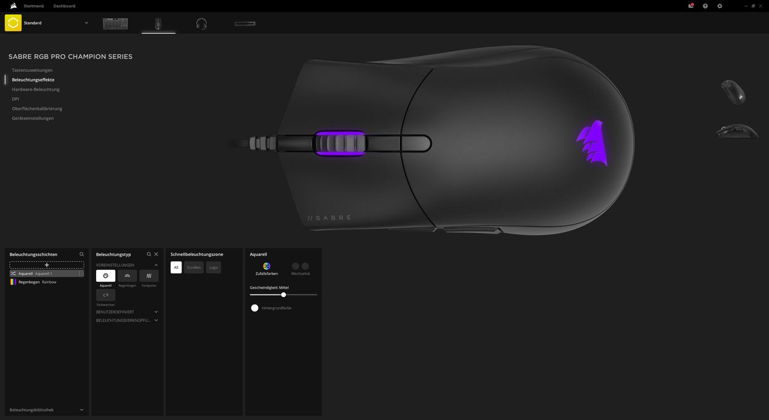Open Beleuchtungseffekte section

tap(33, 80)
